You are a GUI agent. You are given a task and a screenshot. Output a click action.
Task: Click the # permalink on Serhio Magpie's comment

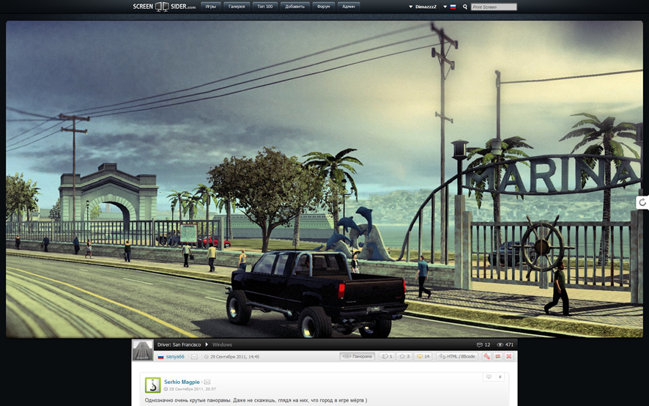coord(500,377)
